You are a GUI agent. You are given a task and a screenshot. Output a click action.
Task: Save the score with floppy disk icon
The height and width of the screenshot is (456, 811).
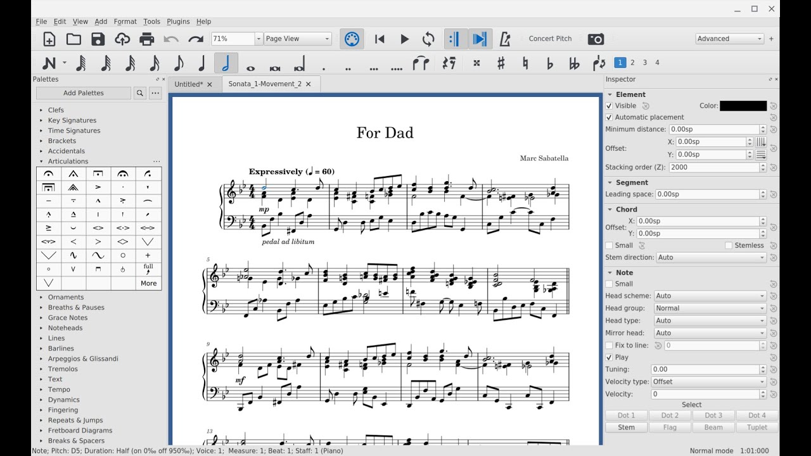(x=98, y=39)
